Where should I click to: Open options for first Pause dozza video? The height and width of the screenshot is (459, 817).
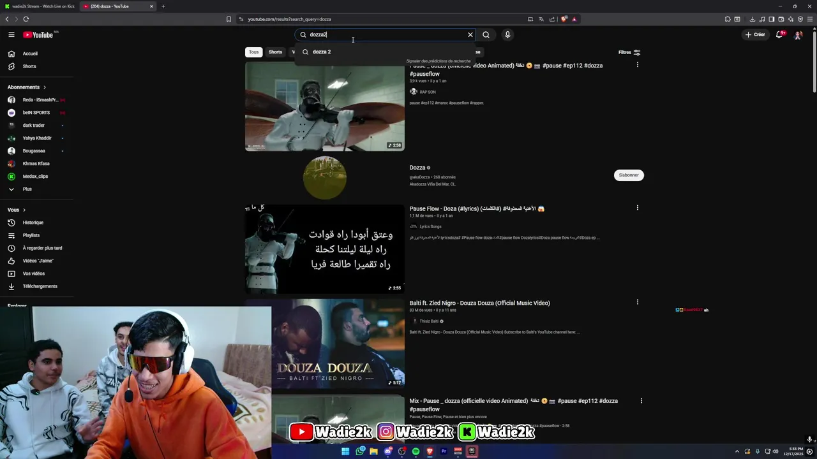[x=637, y=65]
